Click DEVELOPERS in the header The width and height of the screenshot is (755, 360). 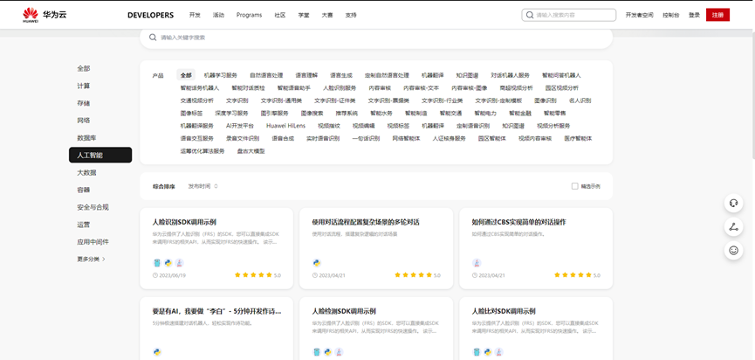(150, 15)
